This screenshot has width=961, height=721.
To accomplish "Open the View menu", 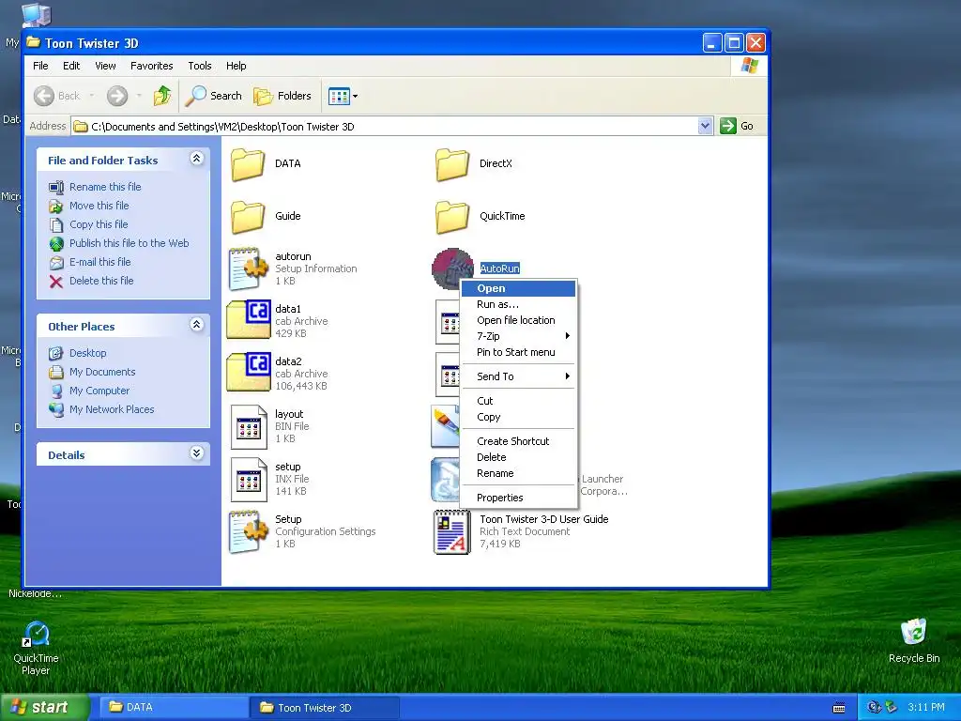I will 105,66.
